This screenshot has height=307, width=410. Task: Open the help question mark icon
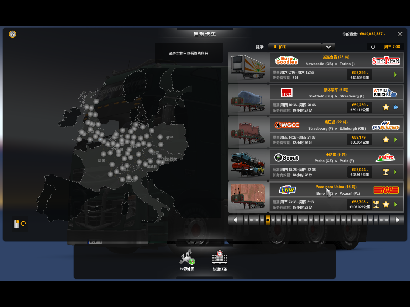point(12,34)
